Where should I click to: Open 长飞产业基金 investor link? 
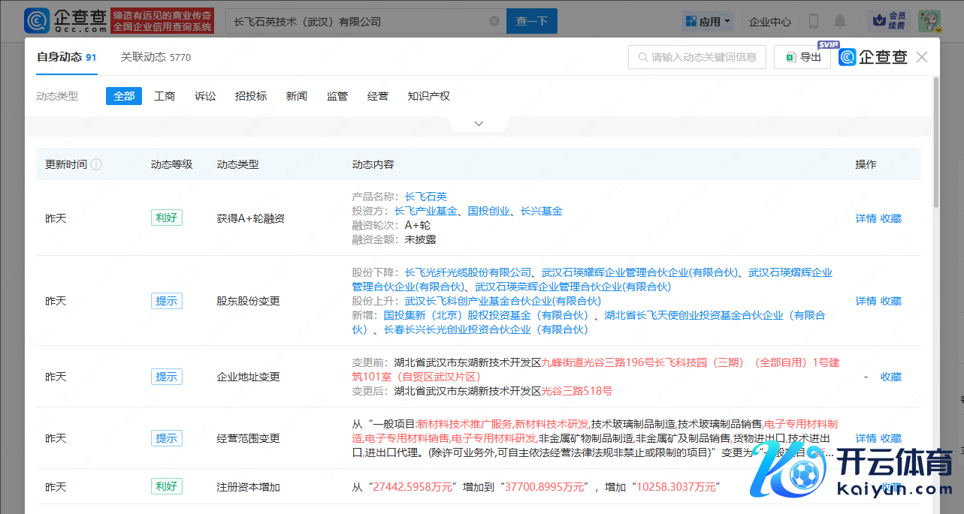(x=425, y=211)
